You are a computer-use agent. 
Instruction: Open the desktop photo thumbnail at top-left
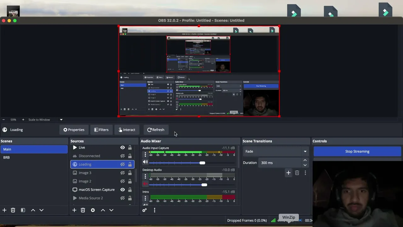pyautogui.click(x=13, y=11)
